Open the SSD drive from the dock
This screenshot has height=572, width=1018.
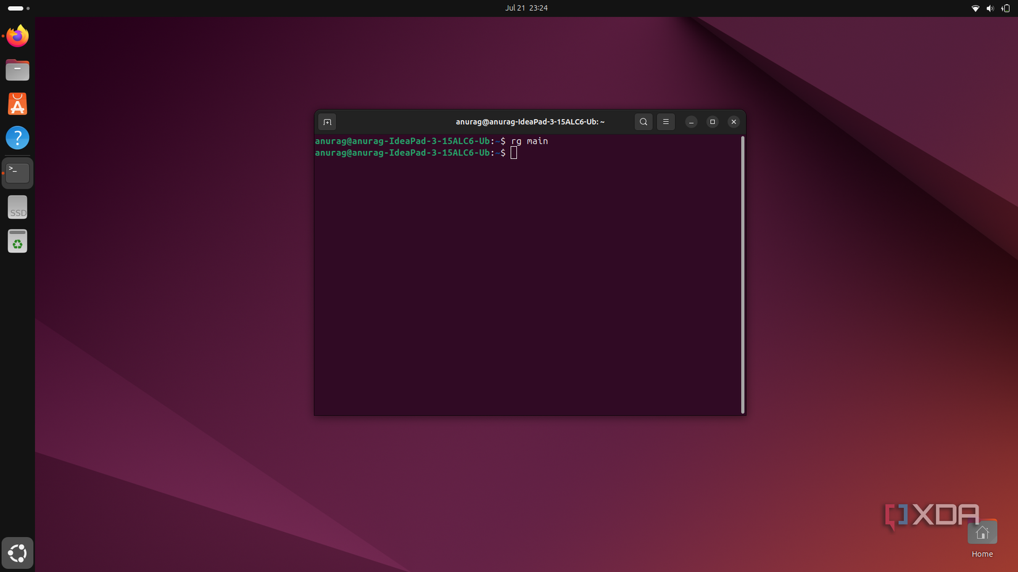[x=17, y=207]
